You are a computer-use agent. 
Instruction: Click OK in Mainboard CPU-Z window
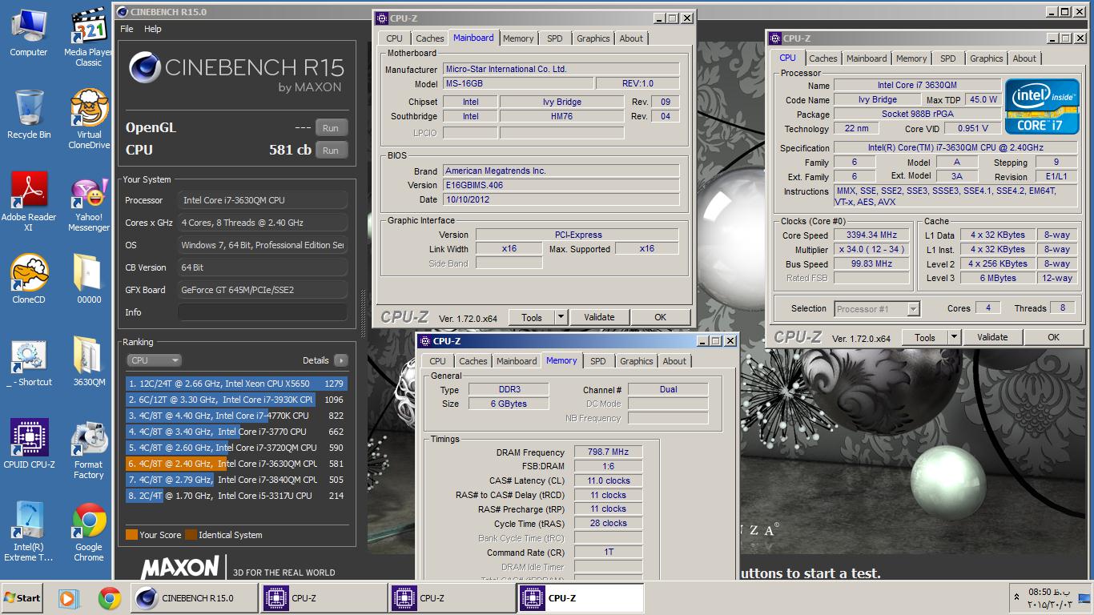click(660, 317)
